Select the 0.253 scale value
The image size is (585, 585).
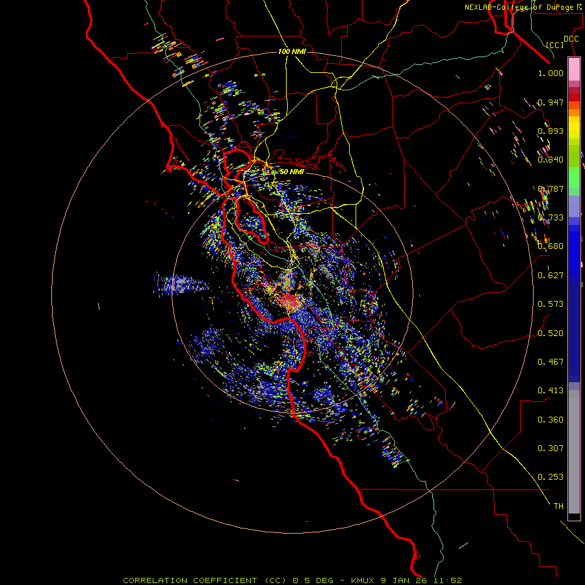coord(551,477)
